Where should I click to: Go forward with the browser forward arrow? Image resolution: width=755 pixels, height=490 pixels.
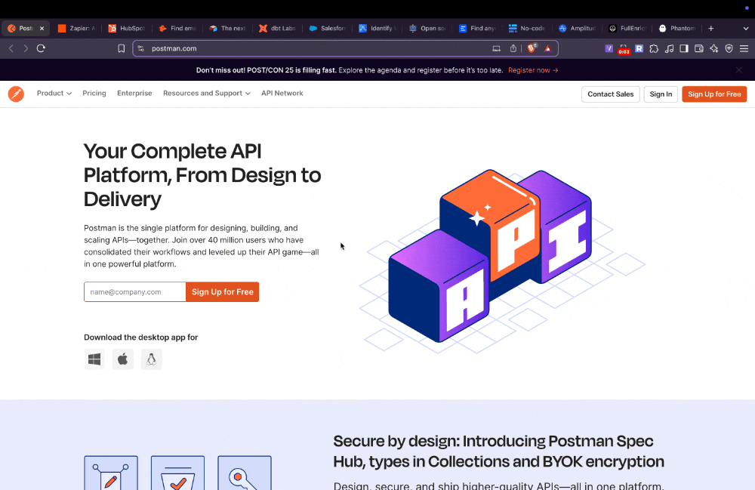(x=26, y=48)
